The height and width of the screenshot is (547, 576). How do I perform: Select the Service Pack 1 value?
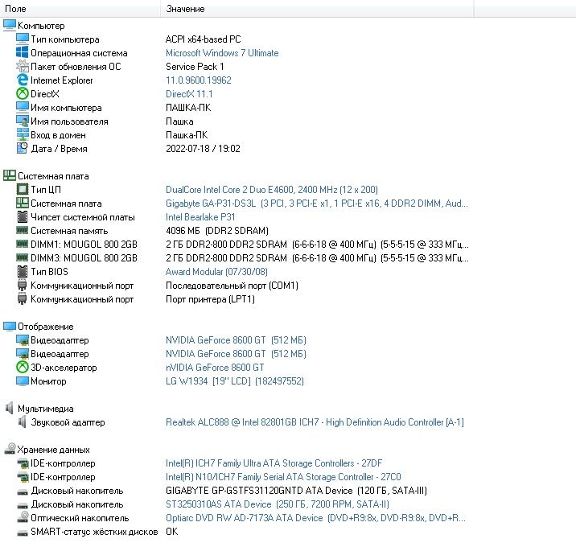coord(195,67)
